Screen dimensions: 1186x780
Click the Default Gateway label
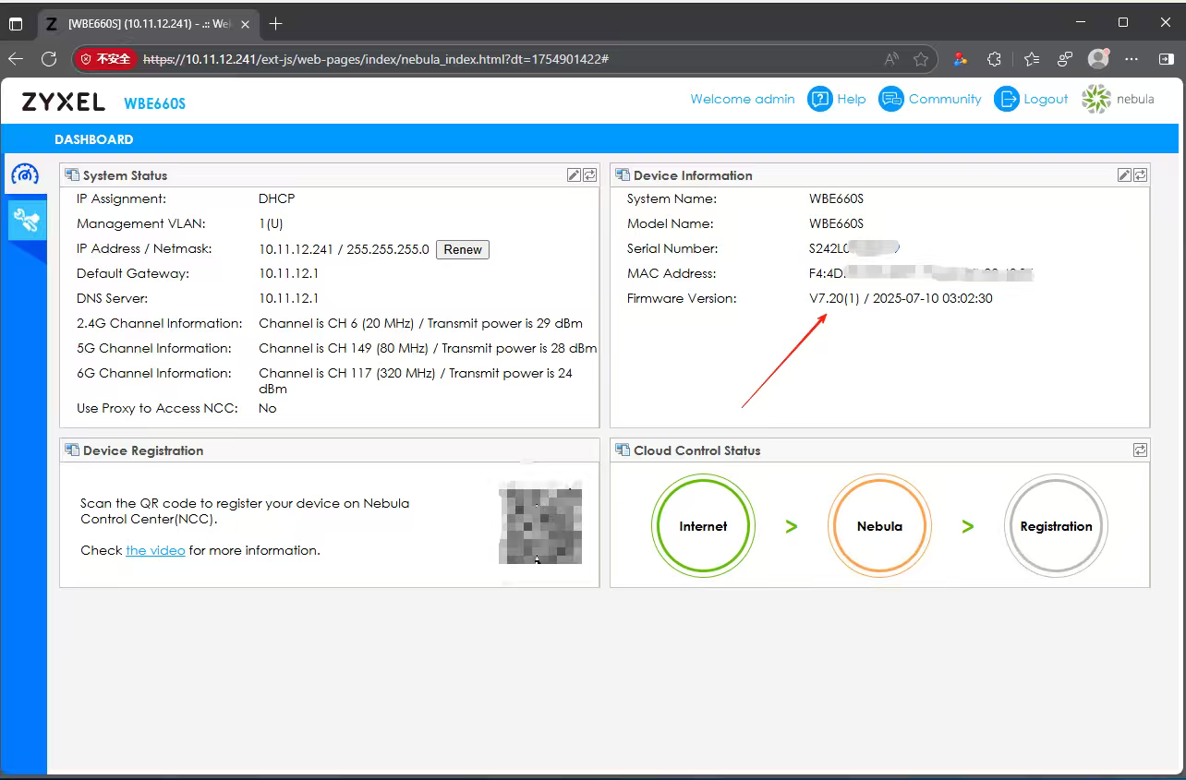[x=133, y=273]
